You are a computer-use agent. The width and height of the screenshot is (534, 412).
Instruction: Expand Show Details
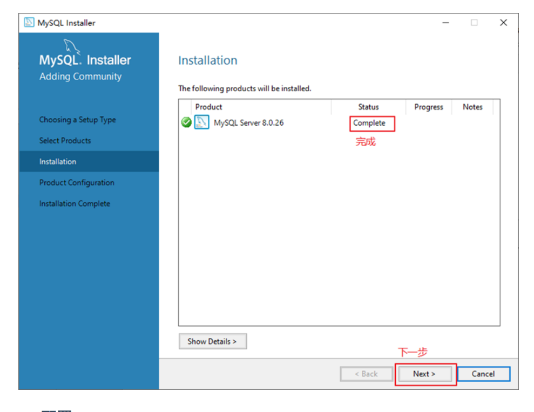pyautogui.click(x=213, y=341)
